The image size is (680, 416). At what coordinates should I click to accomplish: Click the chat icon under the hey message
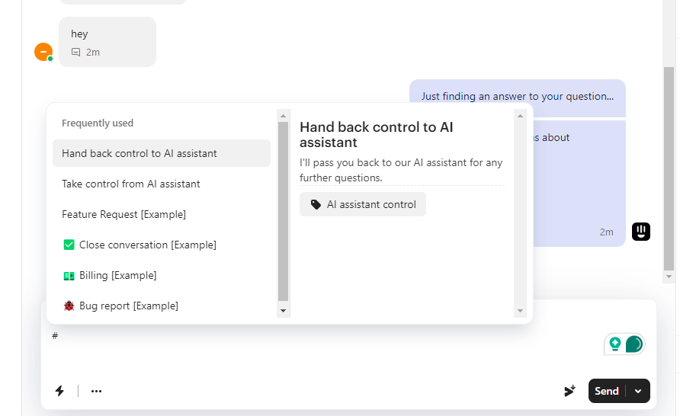(x=75, y=53)
